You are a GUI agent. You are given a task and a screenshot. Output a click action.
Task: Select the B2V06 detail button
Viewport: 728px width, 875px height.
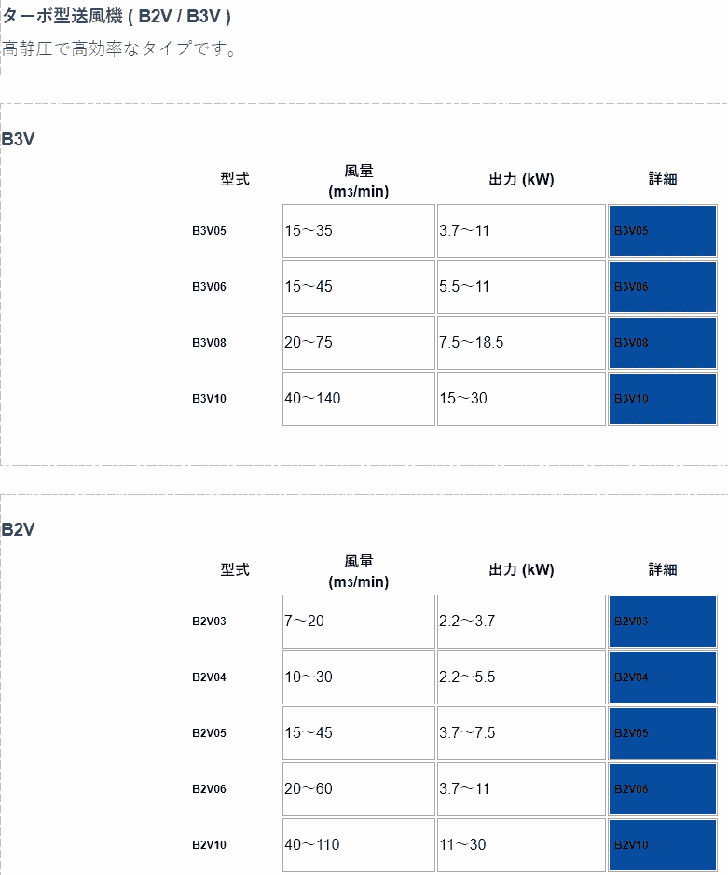[x=662, y=789]
